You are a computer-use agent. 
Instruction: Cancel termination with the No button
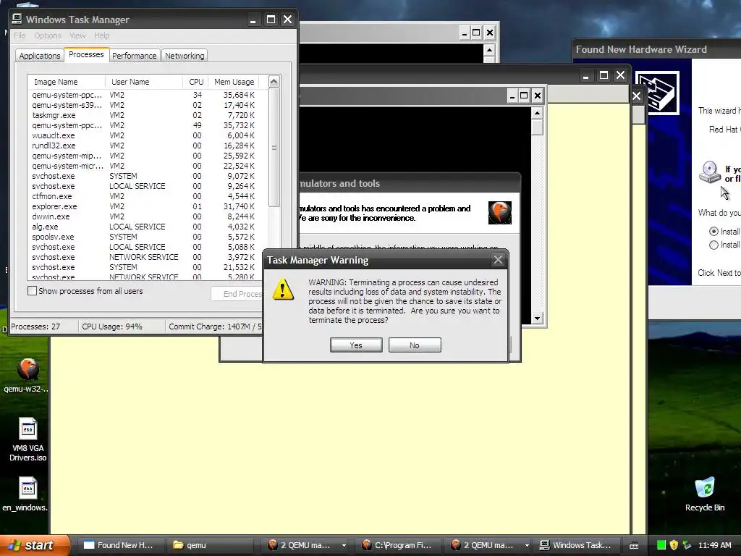(x=415, y=345)
